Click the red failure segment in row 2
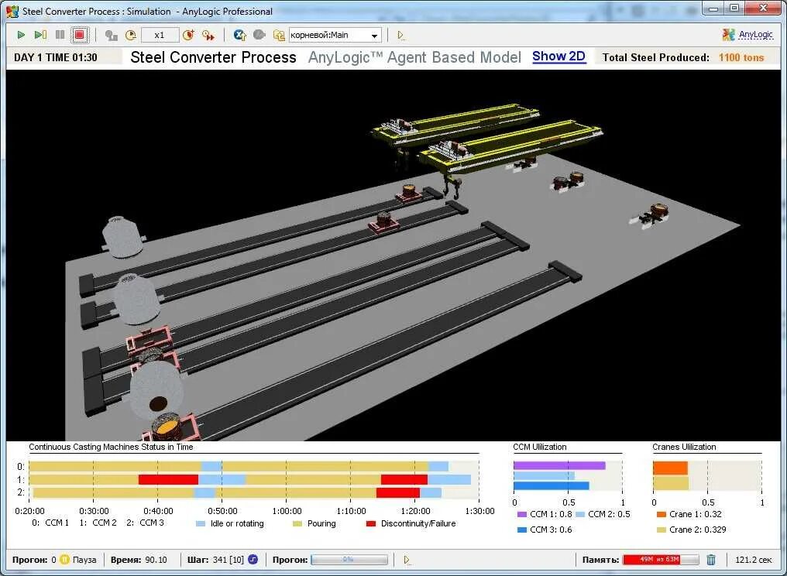787x576 pixels. [398, 492]
